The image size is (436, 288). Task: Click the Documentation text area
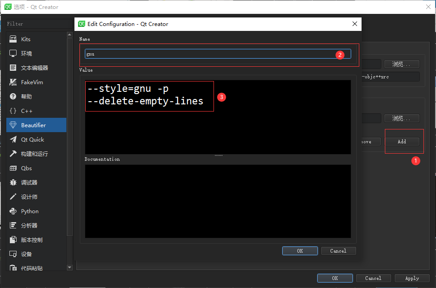218,202
